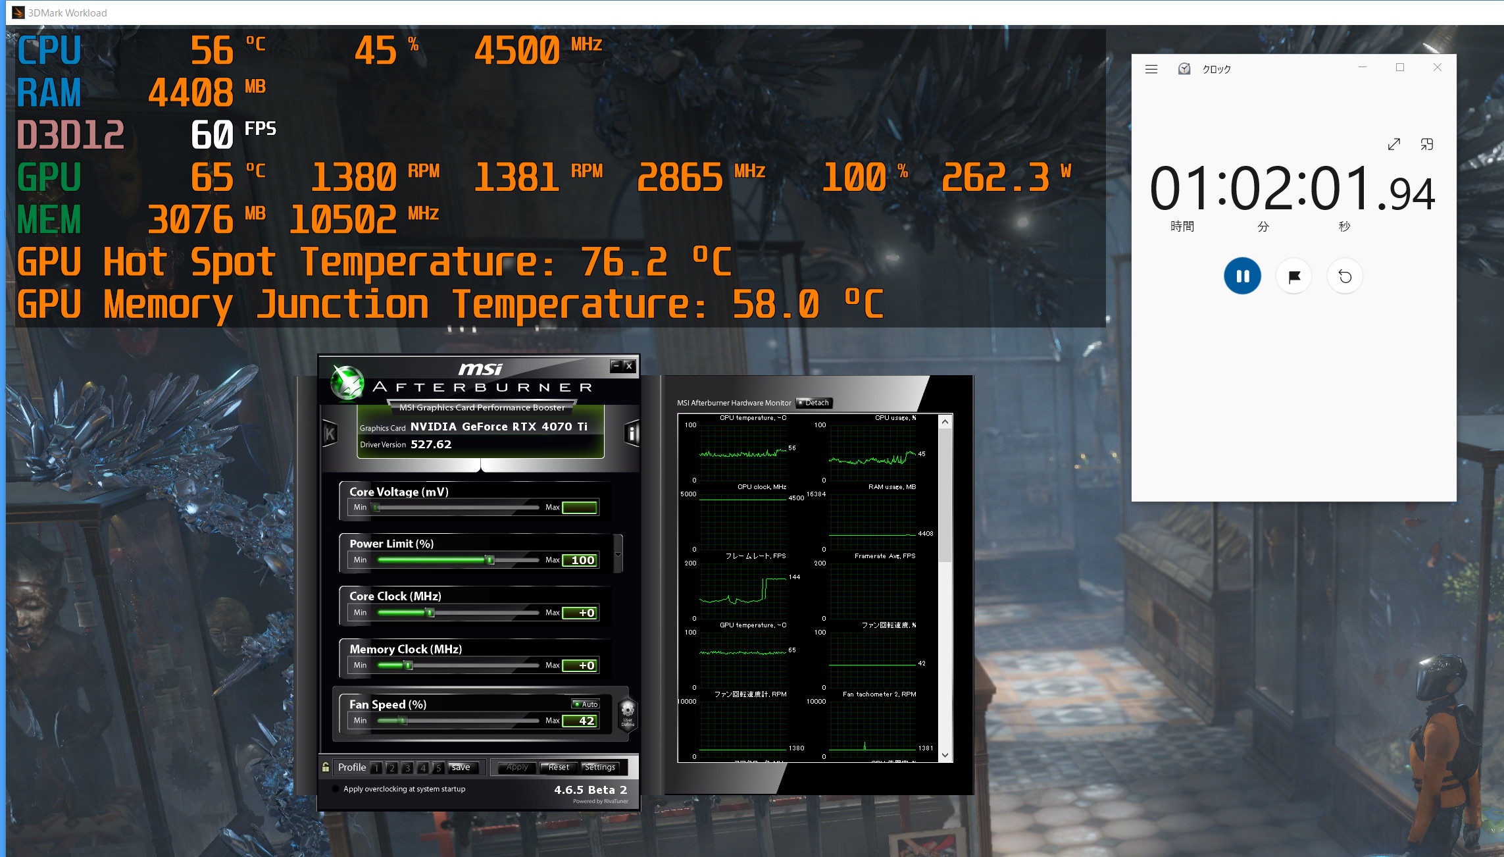Close the Clock window
This screenshot has height=857, width=1504.
(1438, 67)
